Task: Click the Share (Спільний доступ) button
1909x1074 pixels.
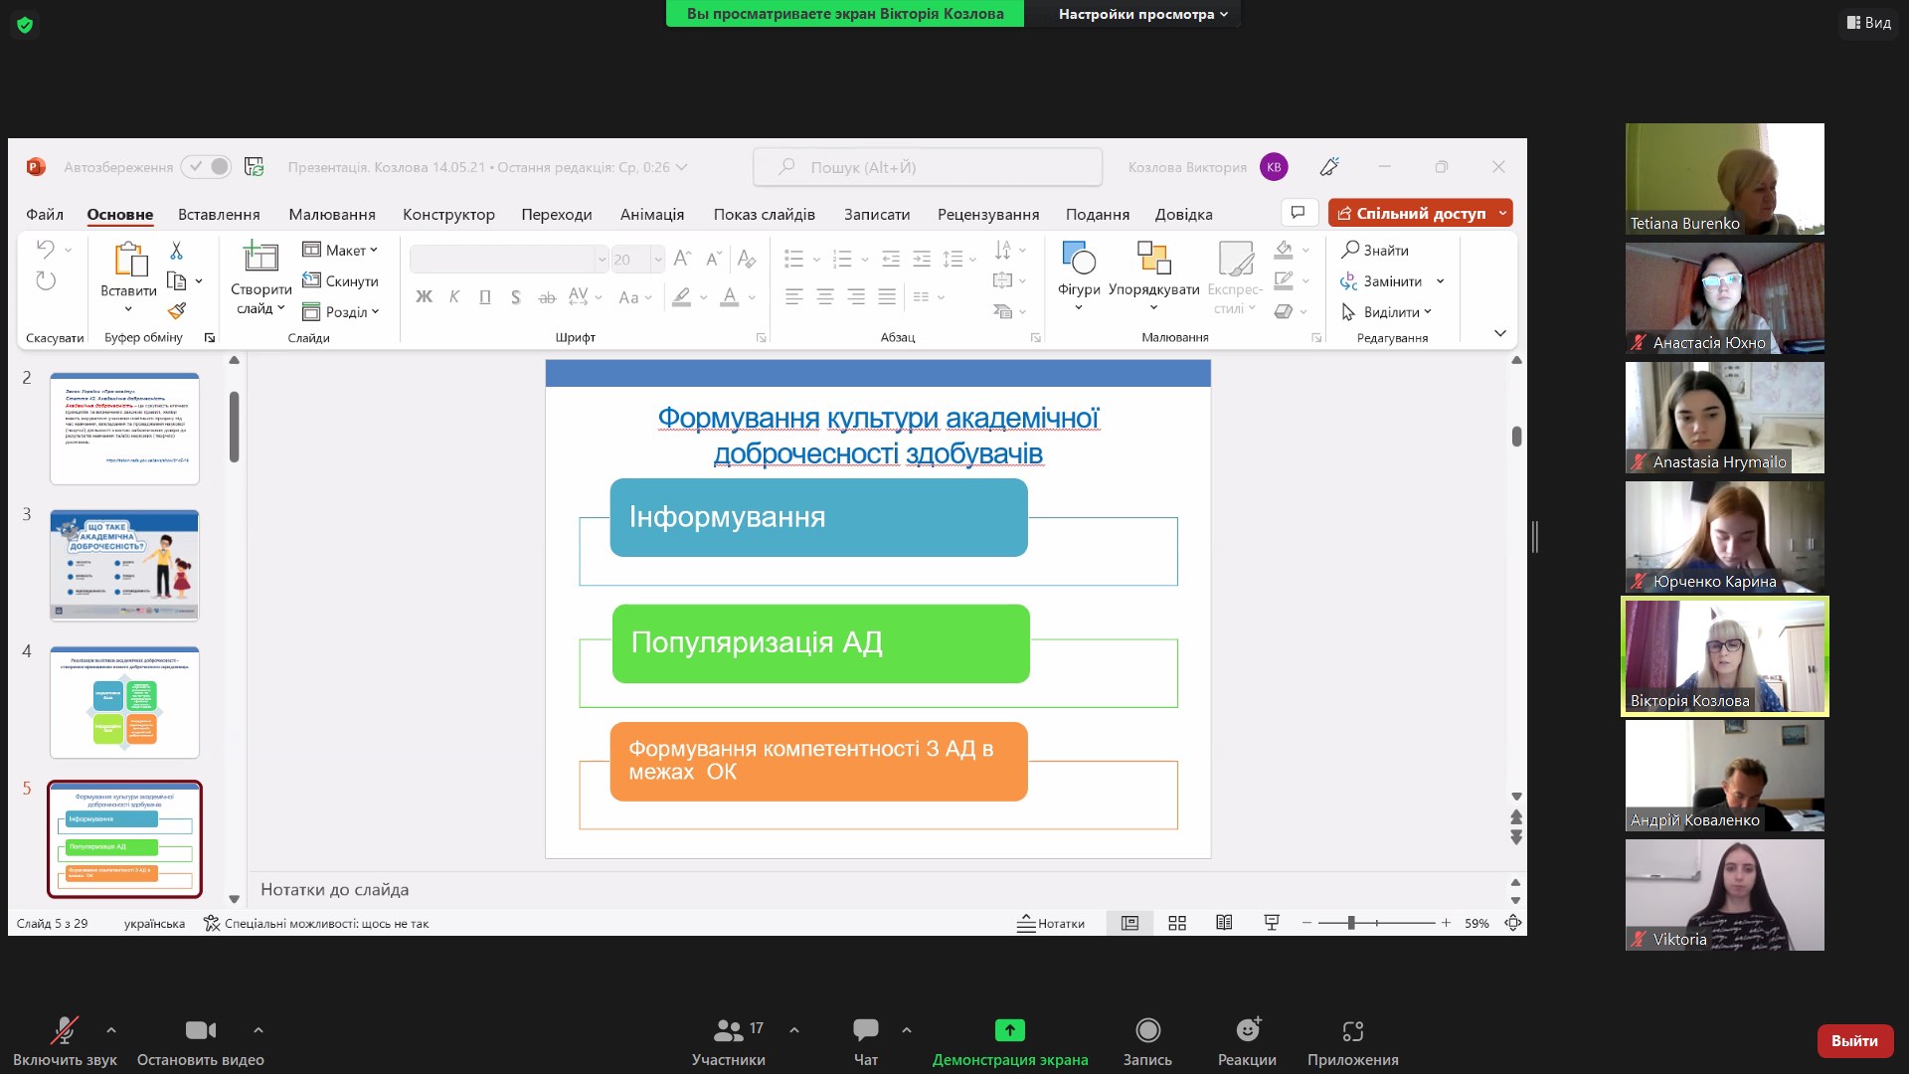Action: 1411,213
